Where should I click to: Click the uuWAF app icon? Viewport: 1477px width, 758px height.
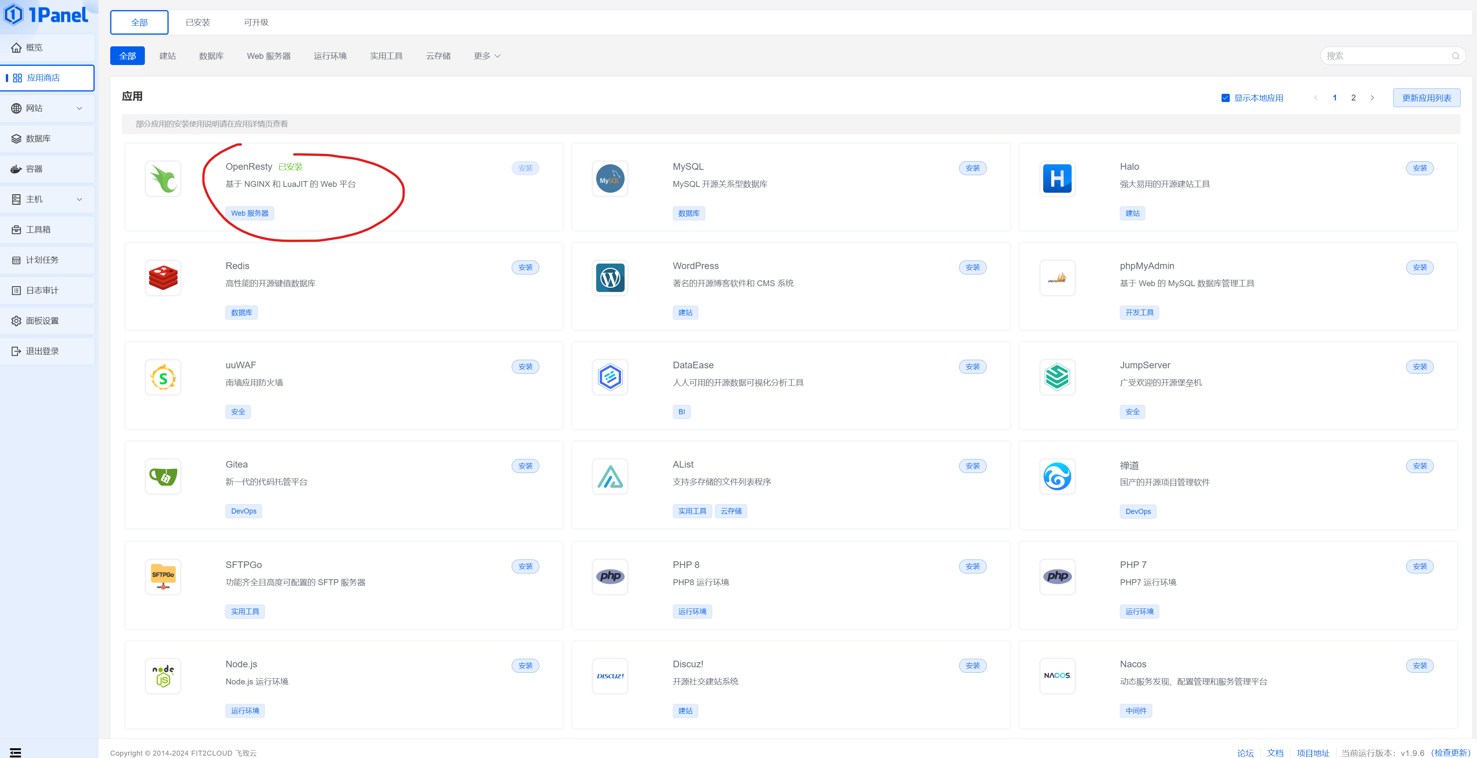click(x=163, y=377)
